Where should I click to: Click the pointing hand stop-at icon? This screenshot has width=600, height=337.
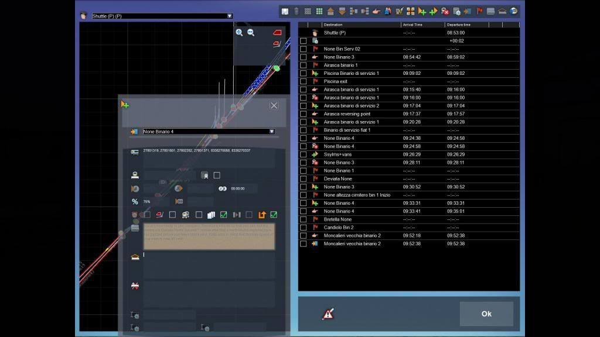tap(376, 12)
